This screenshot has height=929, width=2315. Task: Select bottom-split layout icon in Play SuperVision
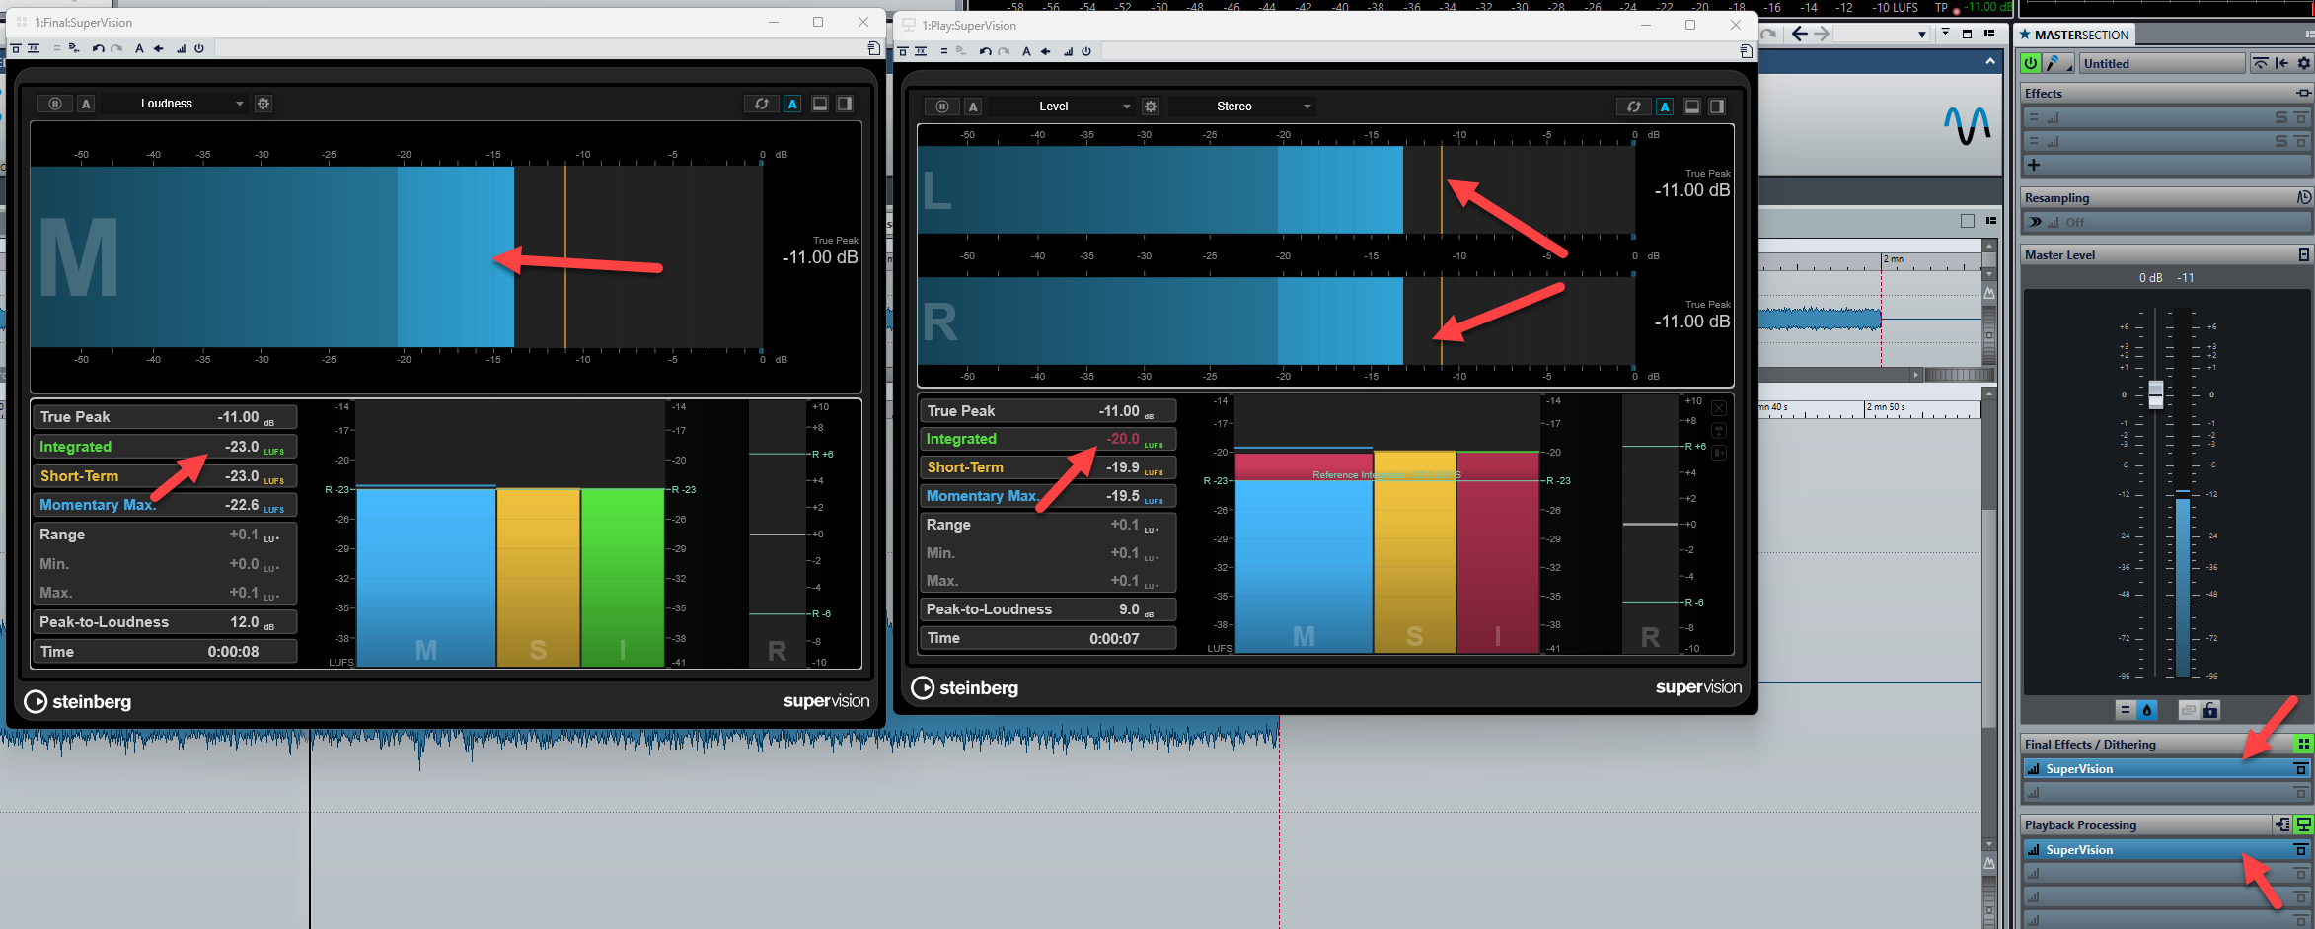point(1691,107)
